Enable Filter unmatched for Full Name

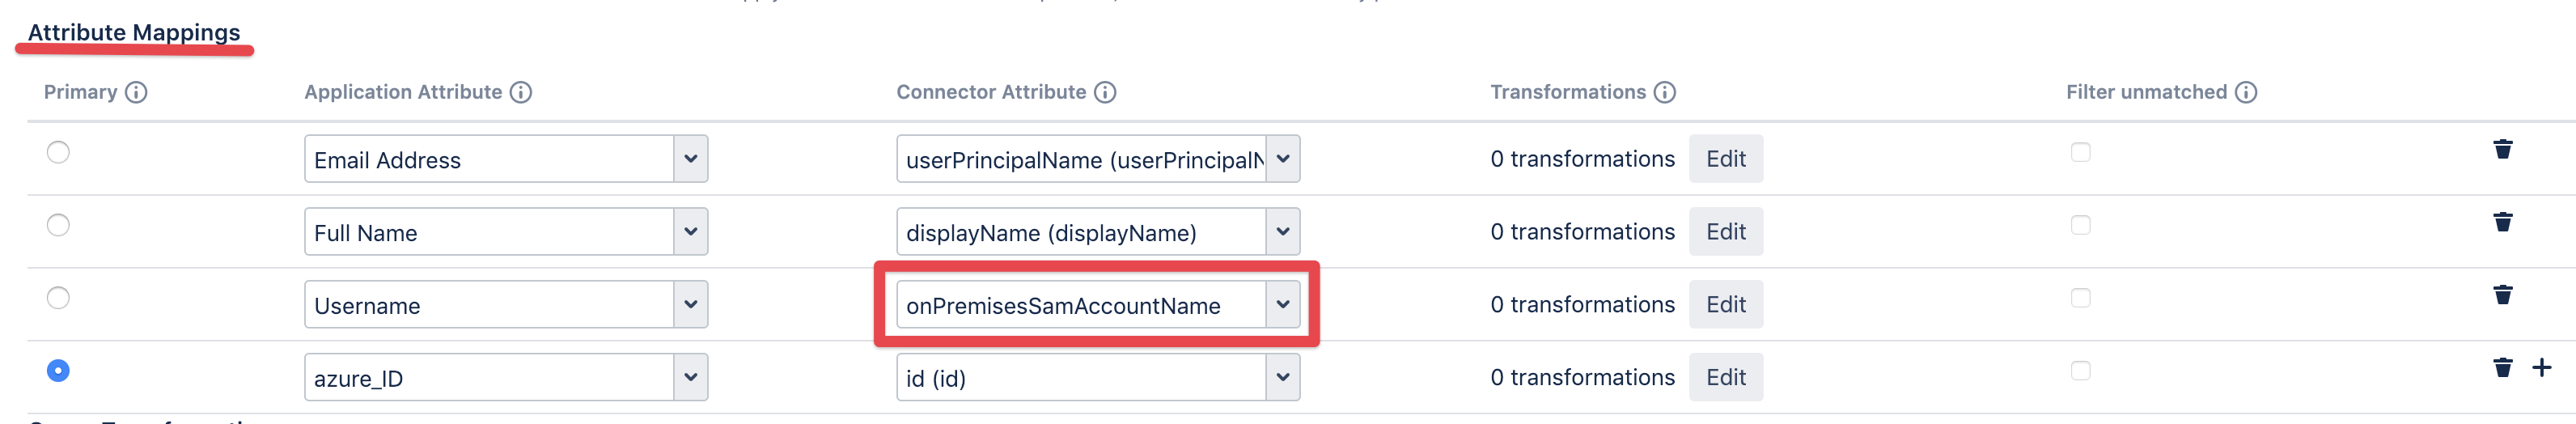click(x=2080, y=225)
